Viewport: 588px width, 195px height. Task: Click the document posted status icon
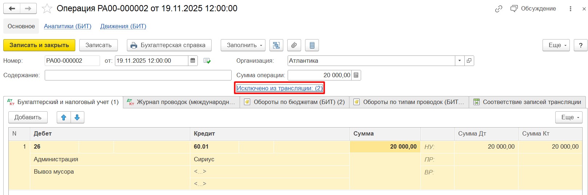tap(207, 61)
